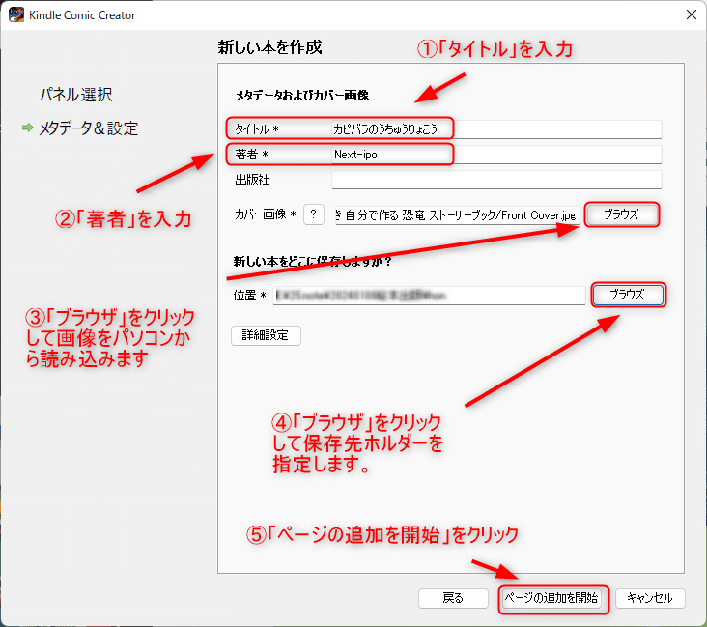Click the 著者 input field
Viewport: 707px width, 627px height.
tap(496, 155)
